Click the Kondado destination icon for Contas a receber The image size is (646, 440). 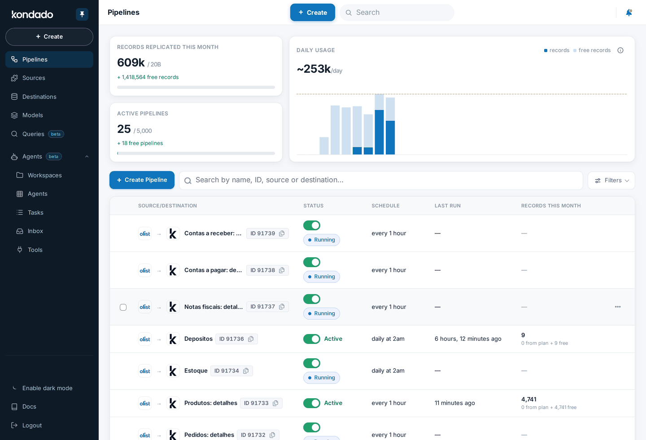point(173,234)
